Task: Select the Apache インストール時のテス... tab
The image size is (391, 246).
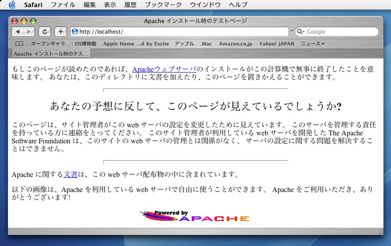Action: tap(51, 54)
